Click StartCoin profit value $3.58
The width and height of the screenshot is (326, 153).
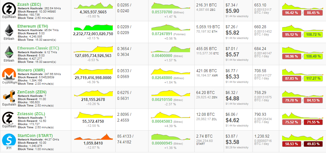(x=232, y=142)
